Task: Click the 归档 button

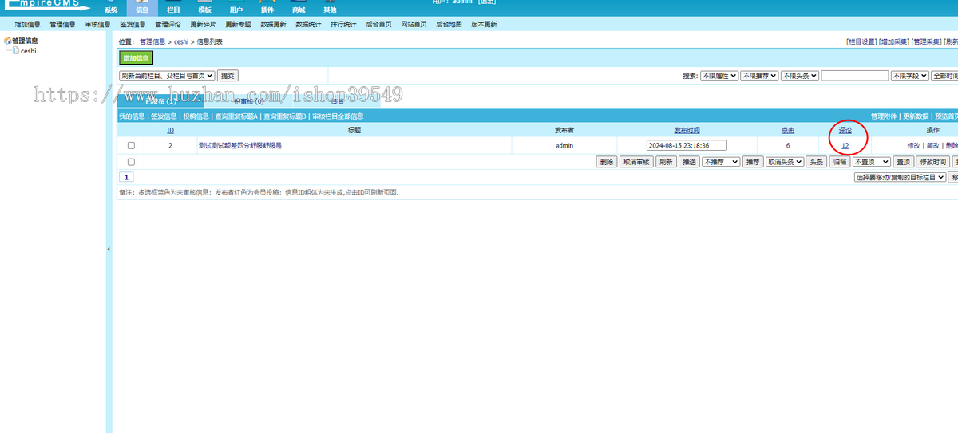Action: tap(839, 162)
